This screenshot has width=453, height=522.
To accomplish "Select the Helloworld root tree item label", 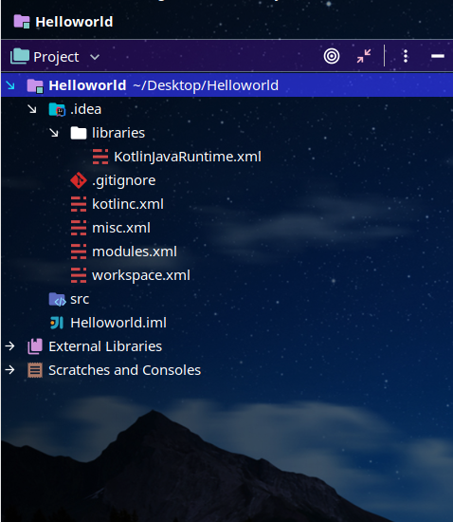I will point(87,85).
